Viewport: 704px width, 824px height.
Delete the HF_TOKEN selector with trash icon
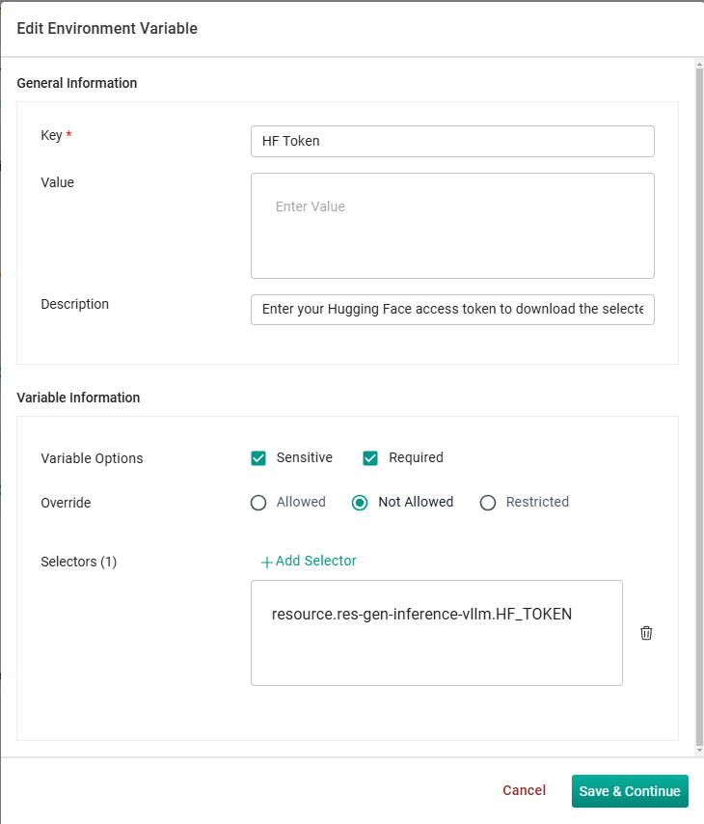(x=646, y=633)
